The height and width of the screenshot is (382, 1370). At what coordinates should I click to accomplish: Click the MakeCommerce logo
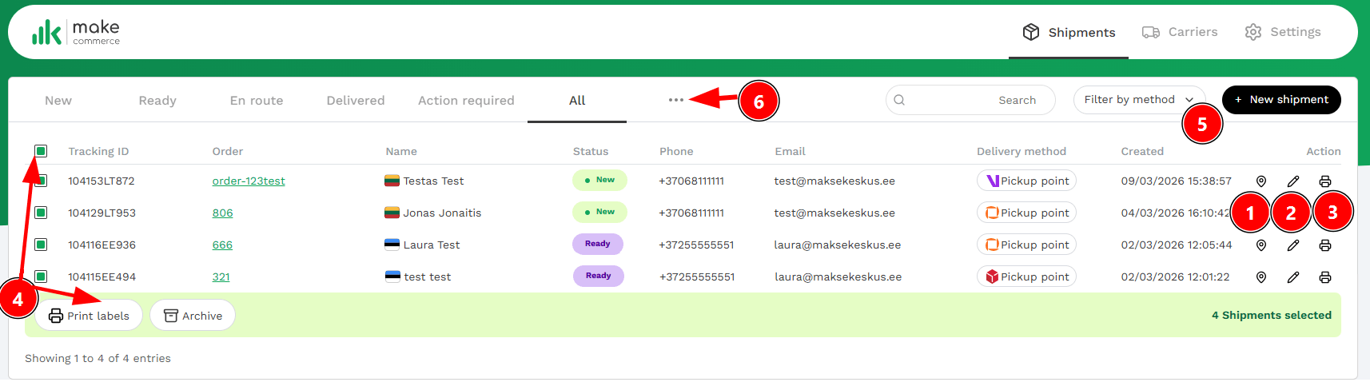click(76, 32)
